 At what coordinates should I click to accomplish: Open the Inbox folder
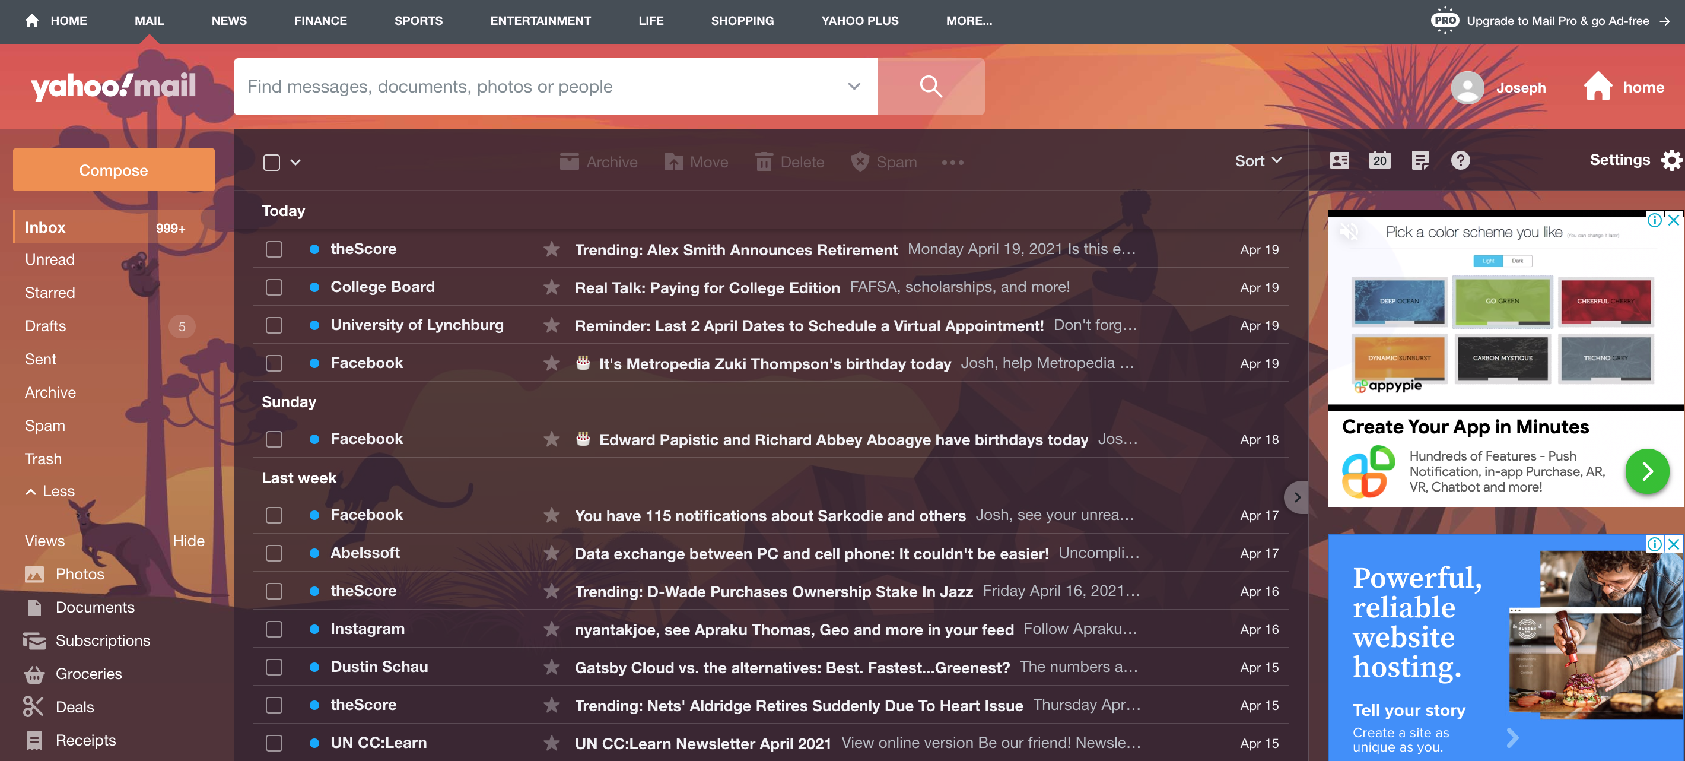pyautogui.click(x=113, y=227)
